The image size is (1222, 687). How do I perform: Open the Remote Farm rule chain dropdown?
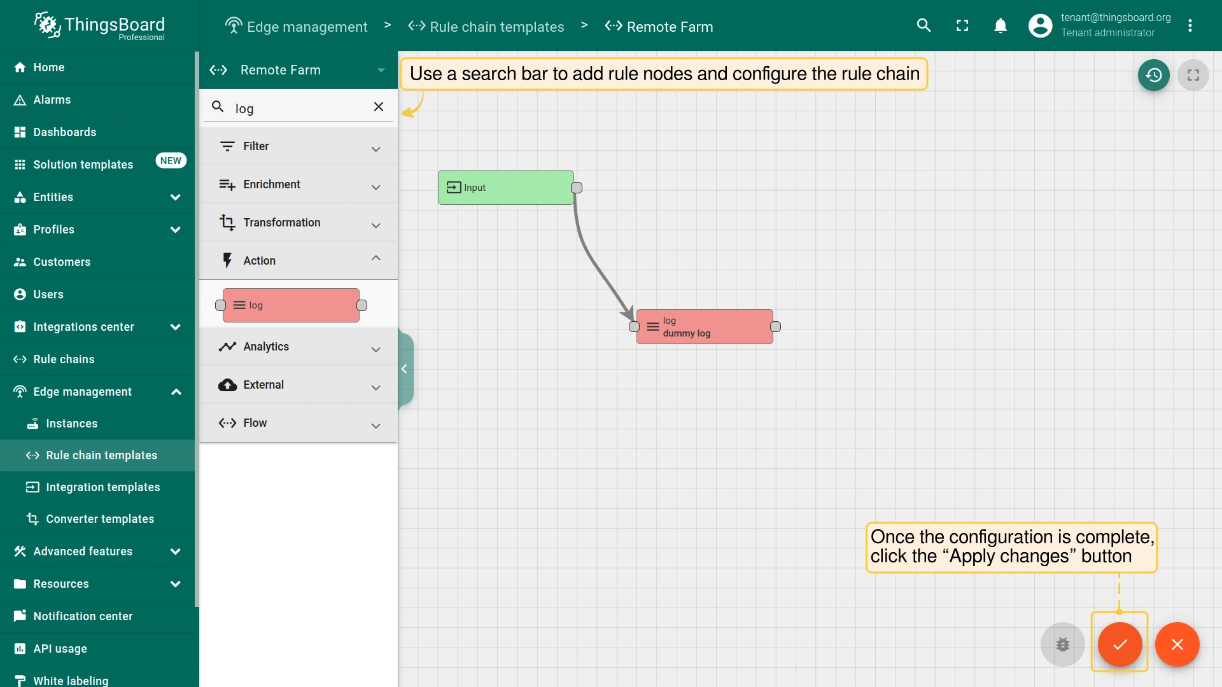pos(380,70)
